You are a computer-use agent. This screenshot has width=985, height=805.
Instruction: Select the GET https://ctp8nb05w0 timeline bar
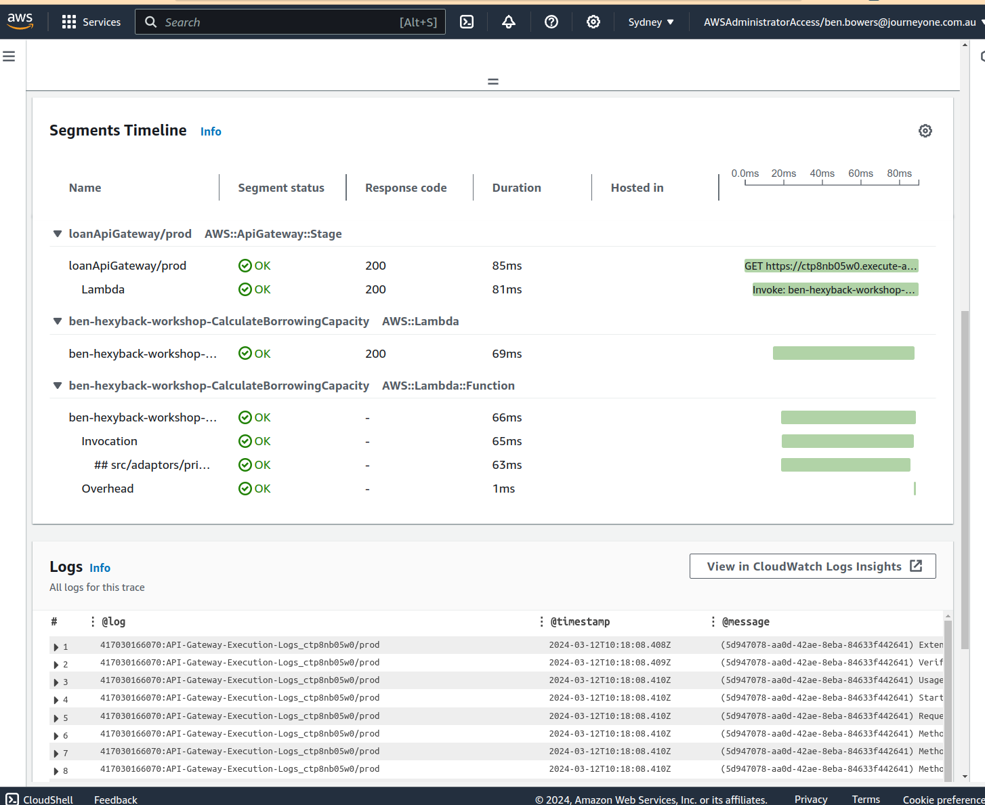831,266
